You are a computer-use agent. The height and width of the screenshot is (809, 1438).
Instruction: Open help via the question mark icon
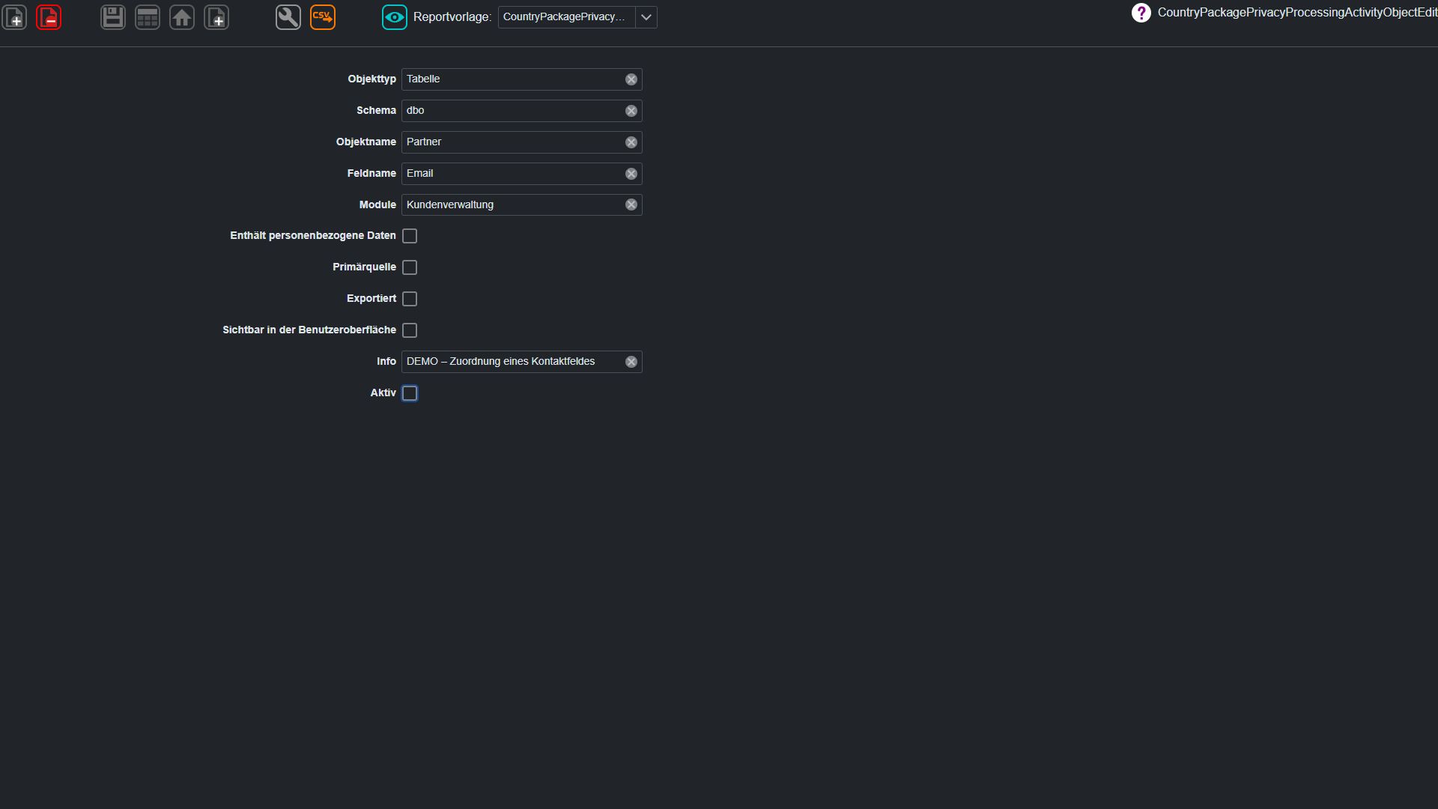coord(1141,13)
